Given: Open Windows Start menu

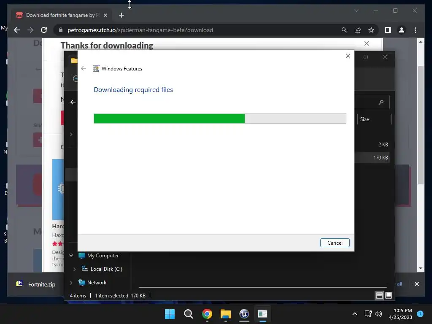Looking at the screenshot, I should coord(170,314).
